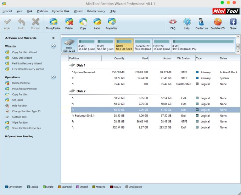Click Show Partition Properties operation
Screen dimensions: 241x195
[x=27, y=128]
